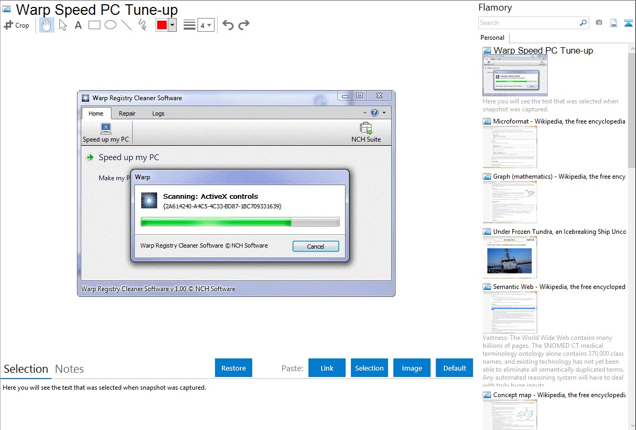The width and height of the screenshot is (636, 430).
Task: Click the blue help question mark icon
Action: [x=374, y=112]
